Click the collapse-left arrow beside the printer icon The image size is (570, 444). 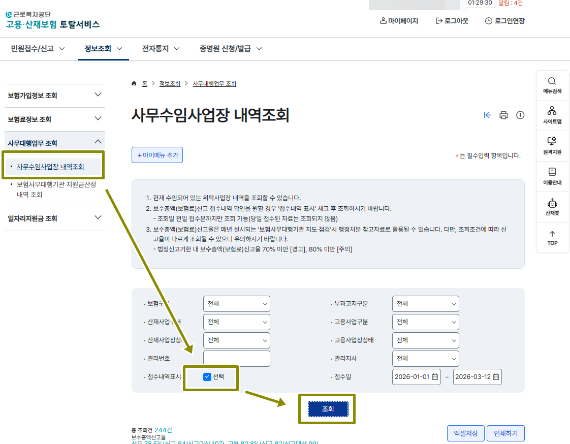(487, 115)
